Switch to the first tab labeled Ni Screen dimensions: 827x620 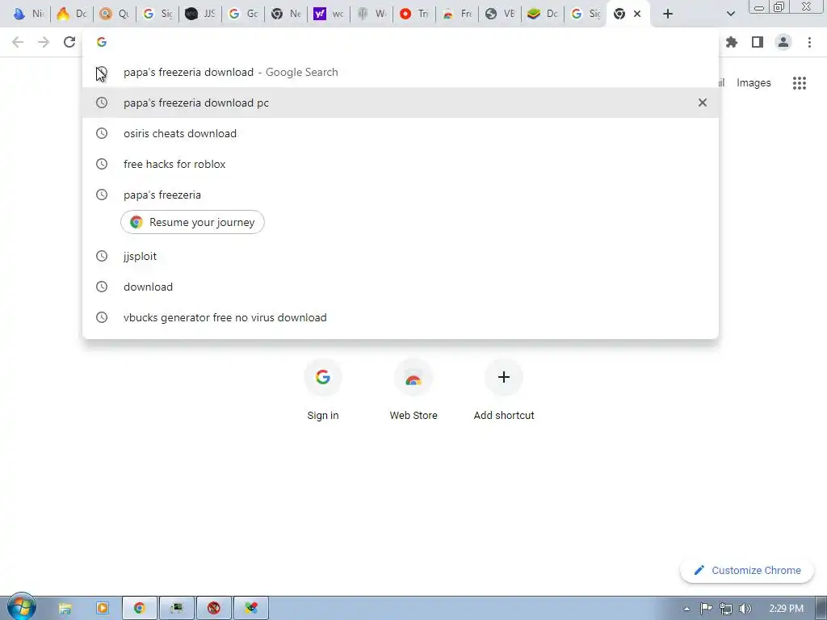click(29, 14)
